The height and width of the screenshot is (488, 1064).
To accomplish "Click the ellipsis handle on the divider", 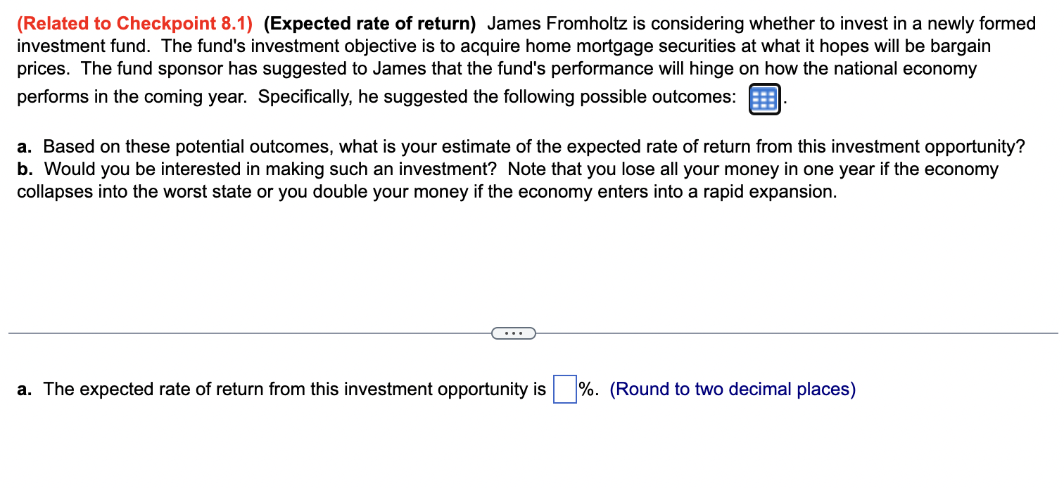I will coord(514,333).
